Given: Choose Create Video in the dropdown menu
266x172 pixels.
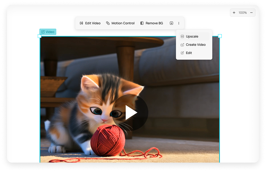Looking at the screenshot, I should [196, 45].
